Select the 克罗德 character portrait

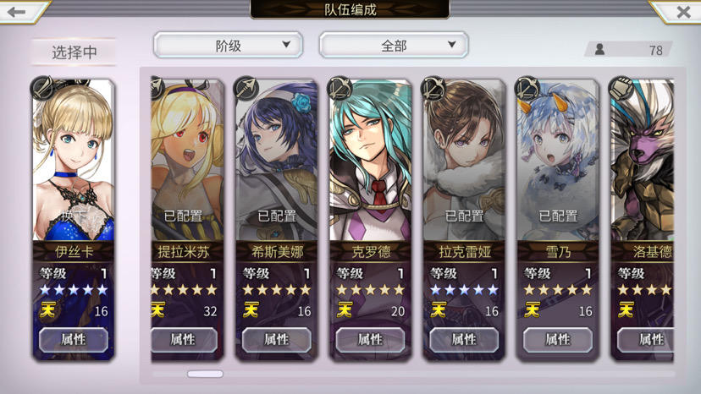coord(370,161)
